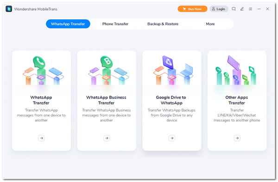Close the MobileTrans window

[267, 9]
